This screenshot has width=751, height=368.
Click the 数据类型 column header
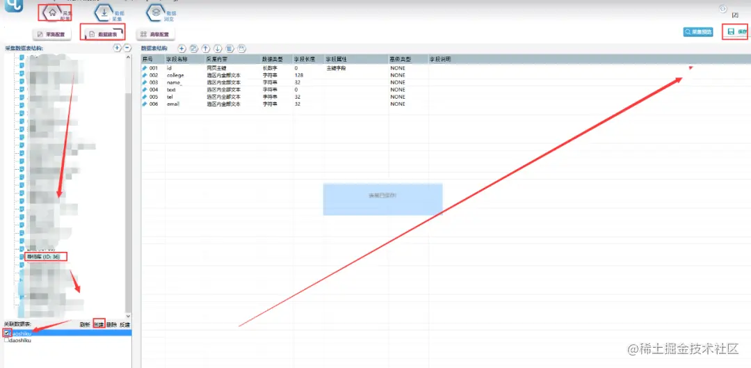point(277,59)
